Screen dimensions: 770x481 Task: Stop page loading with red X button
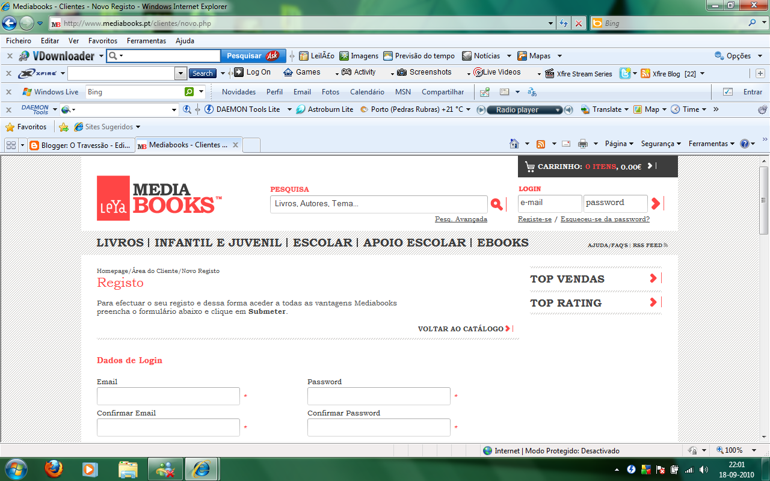579,23
